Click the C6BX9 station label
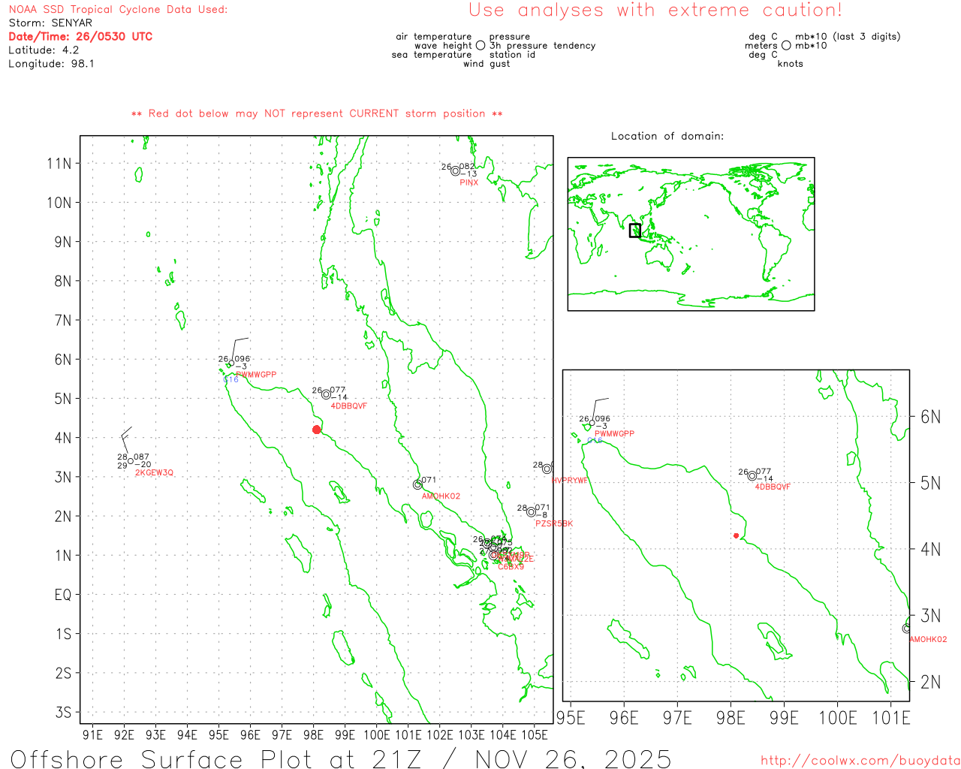 (x=511, y=567)
